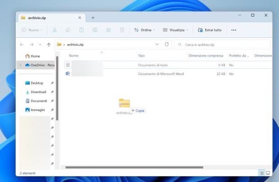279x182 pixels.
Task: Click the 6 KB size cell
Action: pos(222,65)
